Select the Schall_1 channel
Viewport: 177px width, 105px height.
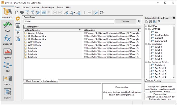[158, 47]
